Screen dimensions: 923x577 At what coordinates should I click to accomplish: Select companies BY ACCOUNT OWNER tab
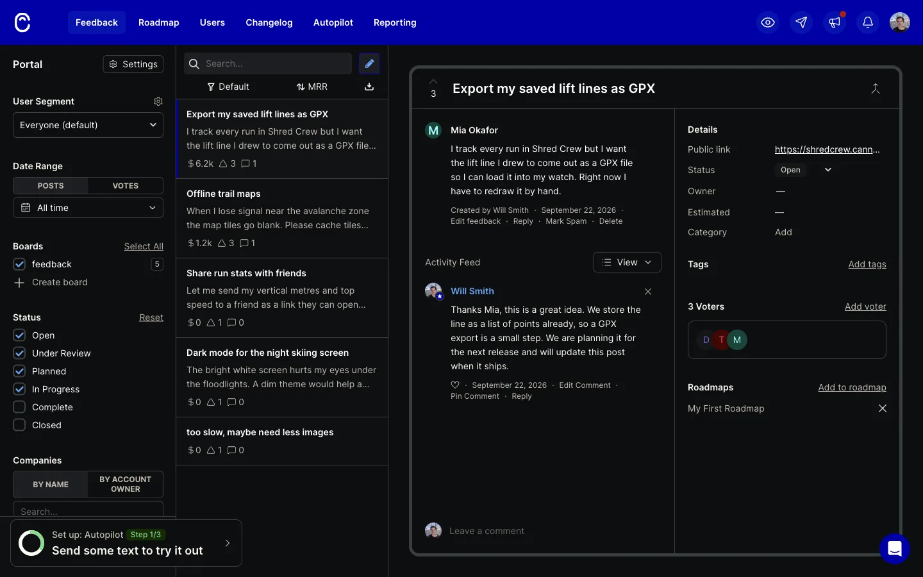point(126,485)
